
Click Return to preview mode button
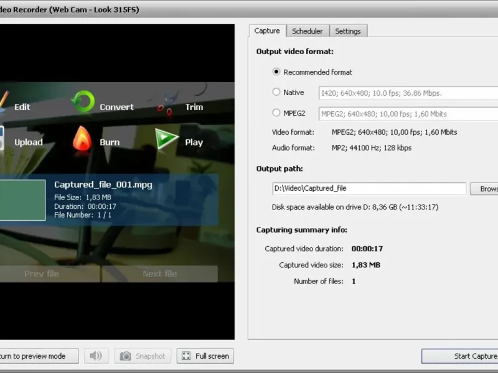39,356
